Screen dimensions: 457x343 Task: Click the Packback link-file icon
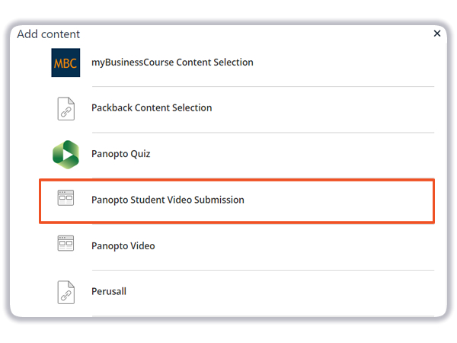coord(66,108)
